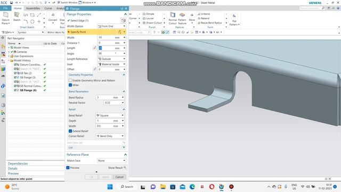Expand the Model Views tree node
The image size is (341, 192).
[x=9, y=47]
